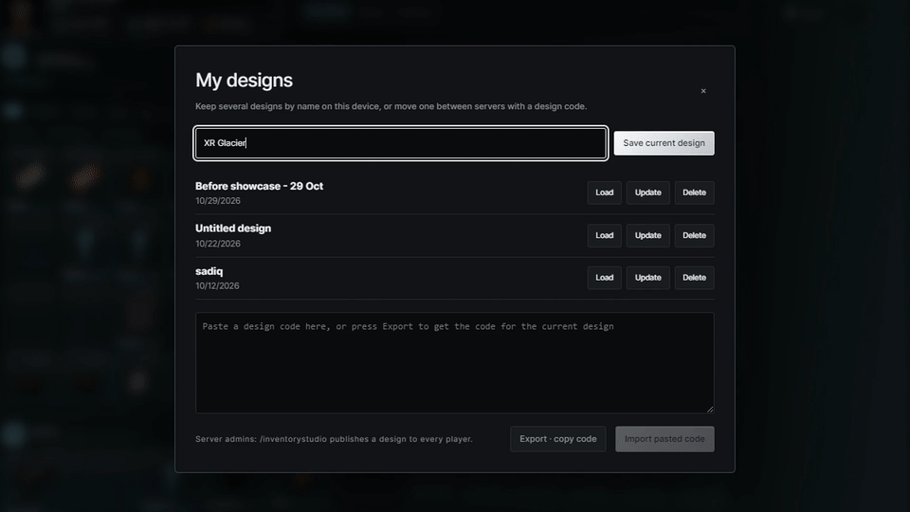Delete the Untitled design entry
Screen dimensions: 910x512
694,236
